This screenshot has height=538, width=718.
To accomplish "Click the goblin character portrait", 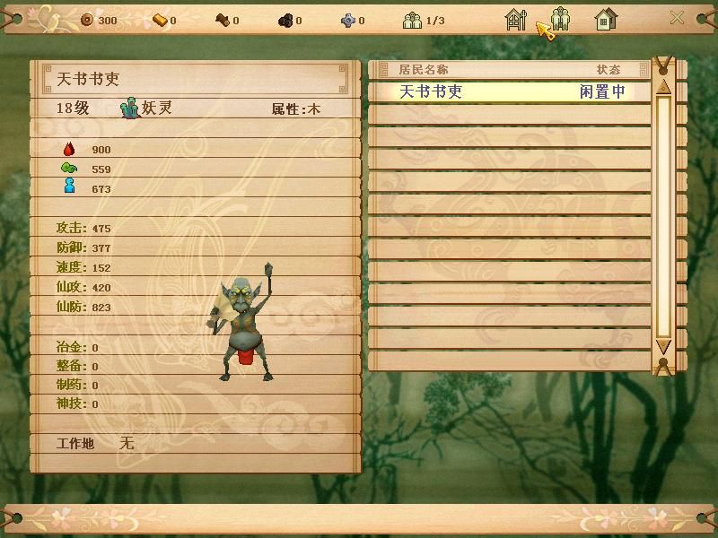I will point(242,323).
